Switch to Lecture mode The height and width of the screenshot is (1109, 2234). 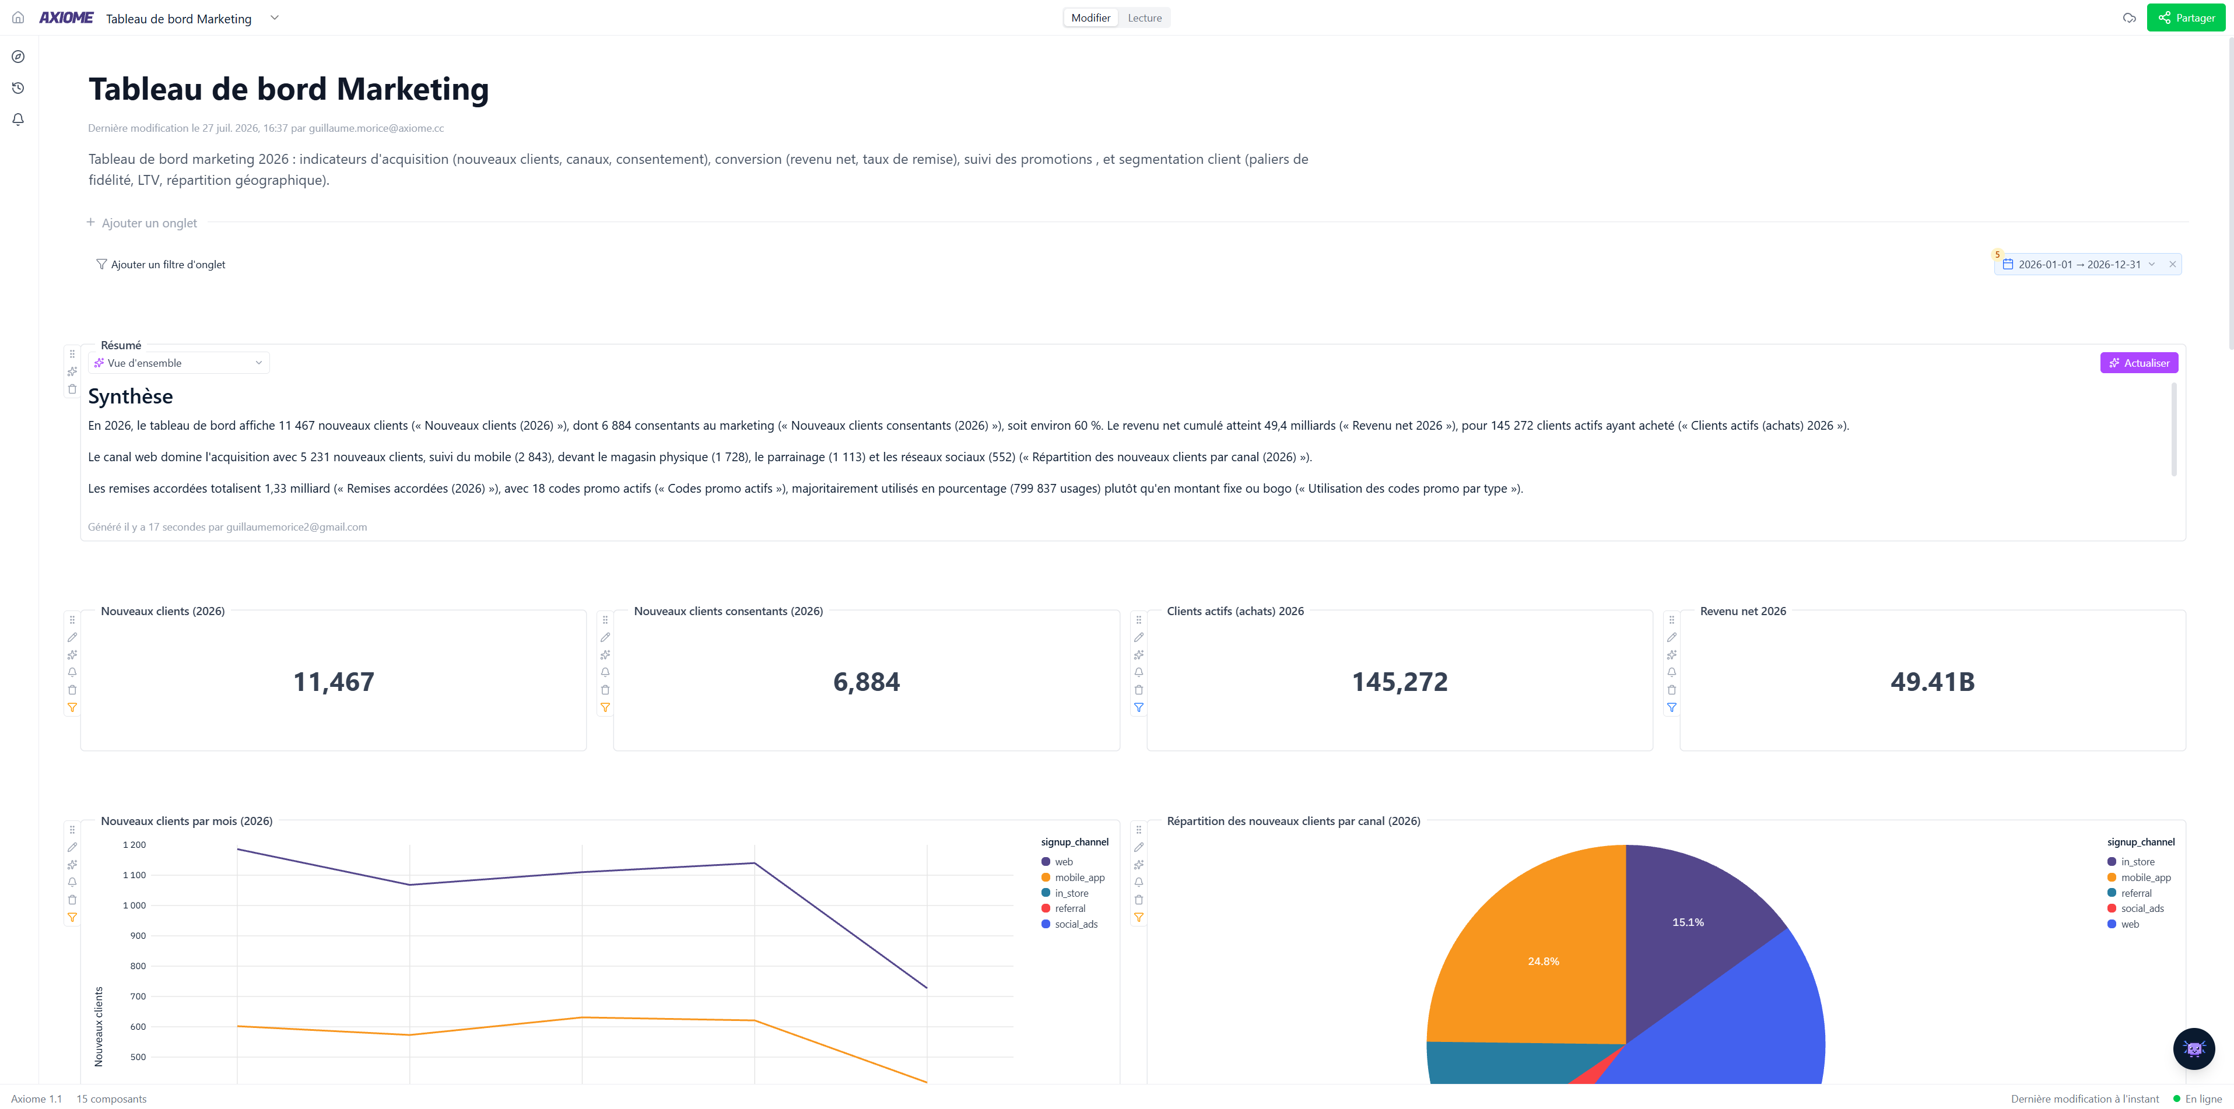1144,17
